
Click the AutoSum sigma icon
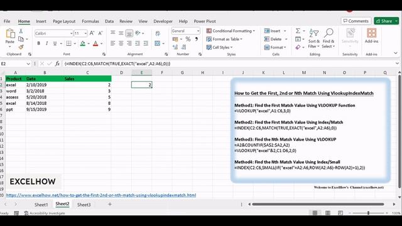pos(298,31)
